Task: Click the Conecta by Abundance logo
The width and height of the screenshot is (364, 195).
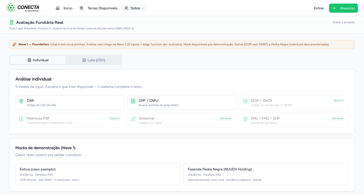Action: 22,8
